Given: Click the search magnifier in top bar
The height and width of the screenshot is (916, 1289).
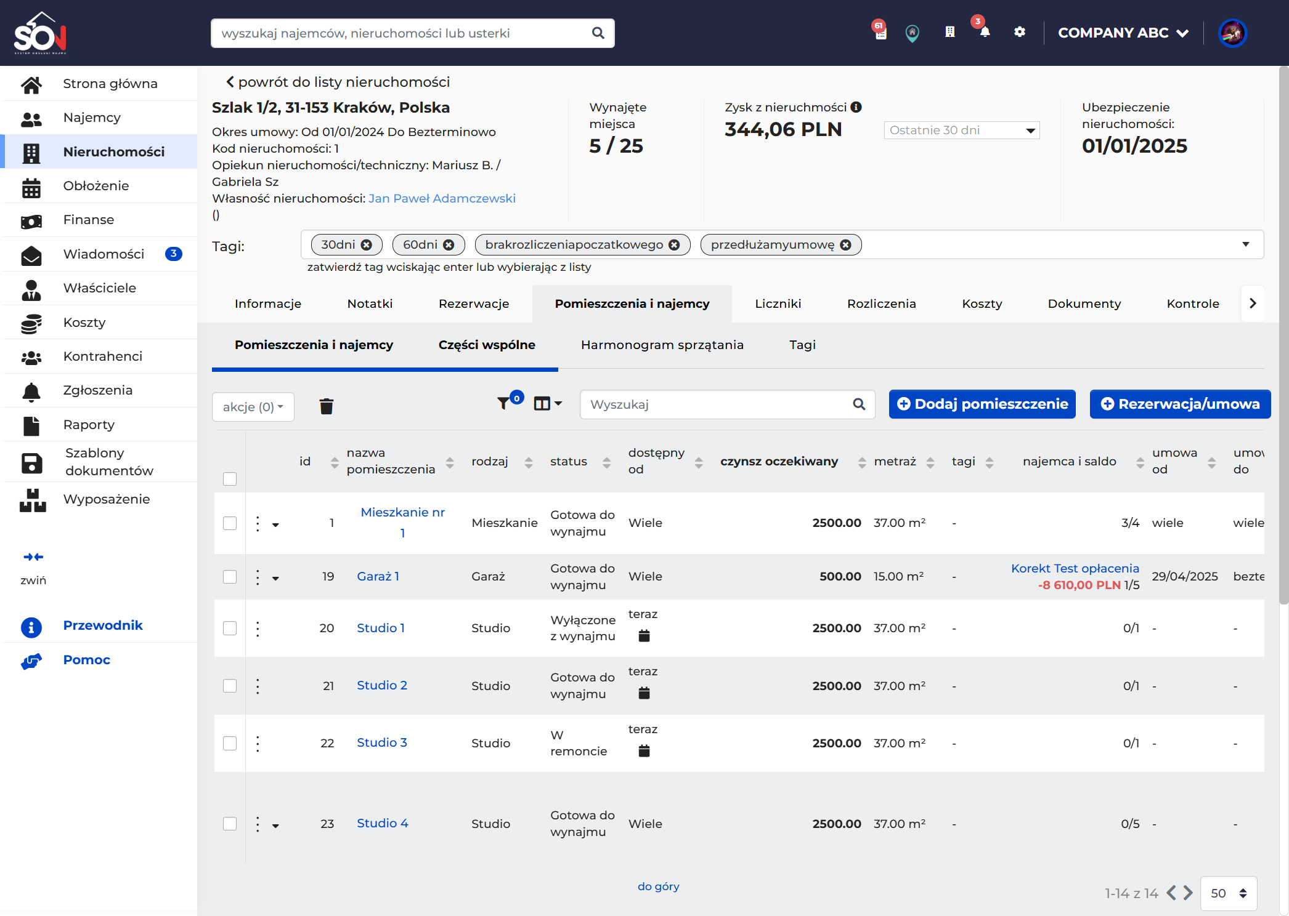Looking at the screenshot, I should click(598, 33).
